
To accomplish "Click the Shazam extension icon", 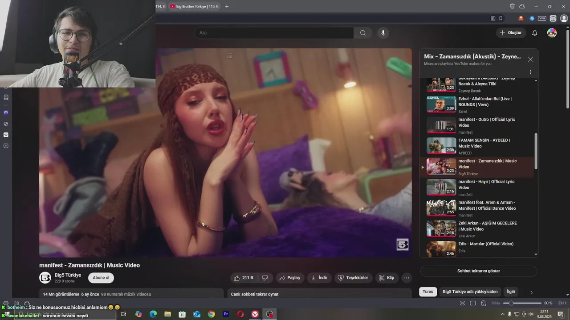I will pos(532,18).
